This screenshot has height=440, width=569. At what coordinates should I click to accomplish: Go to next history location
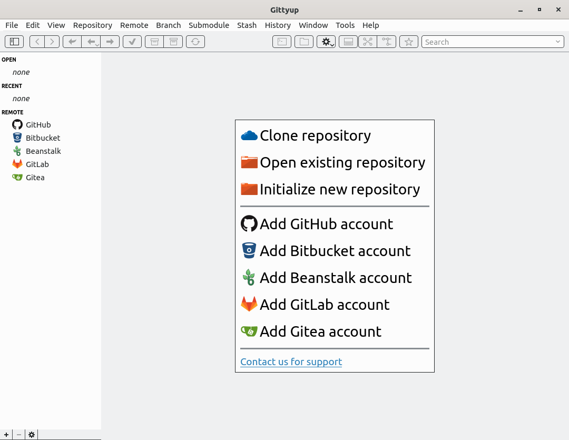tap(52, 42)
